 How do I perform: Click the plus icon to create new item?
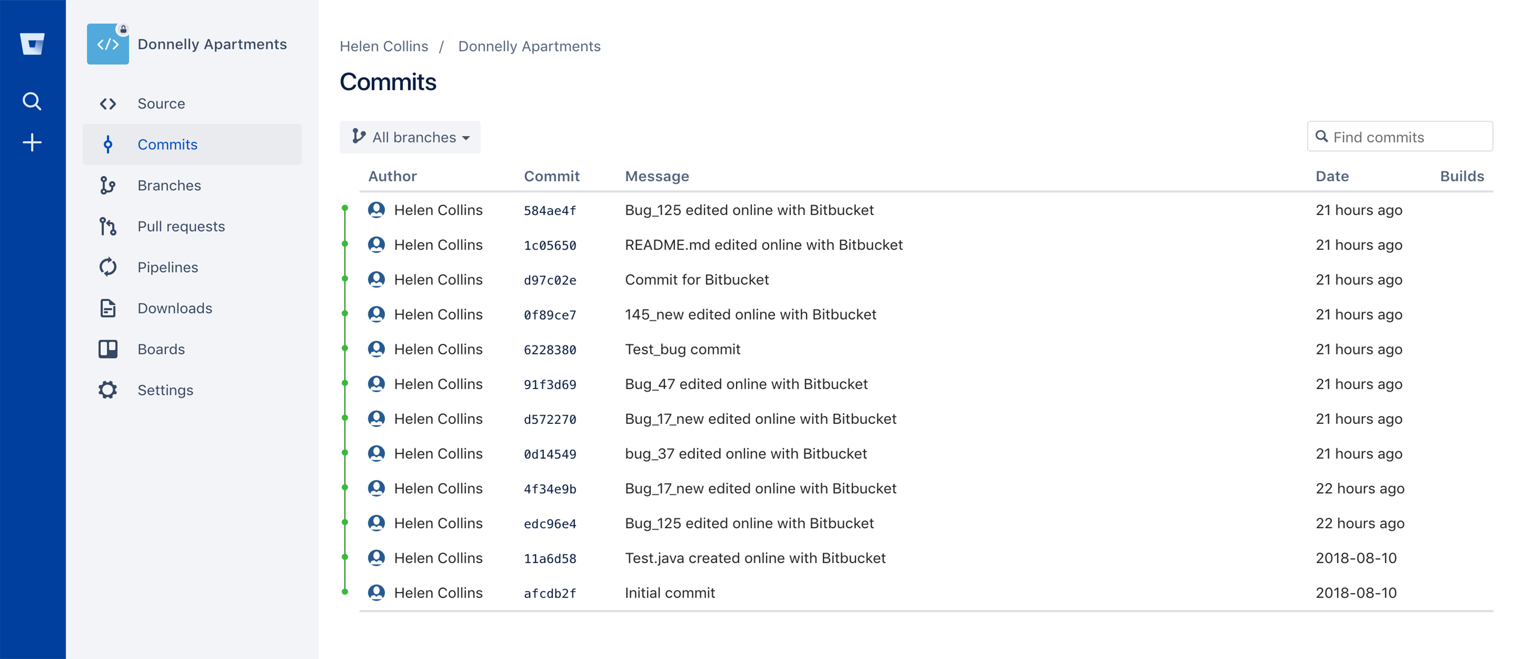click(32, 142)
